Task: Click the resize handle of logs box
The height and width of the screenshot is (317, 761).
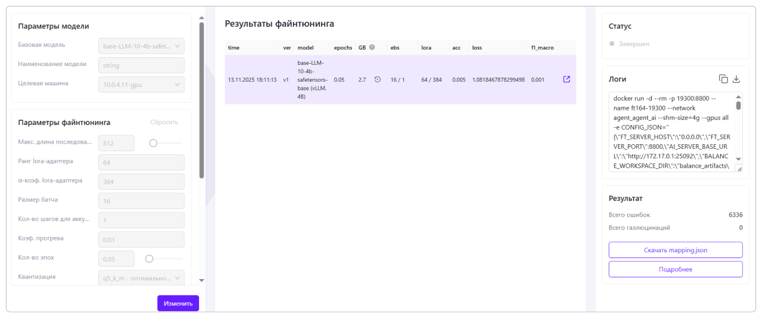Action: tap(739, 169)
